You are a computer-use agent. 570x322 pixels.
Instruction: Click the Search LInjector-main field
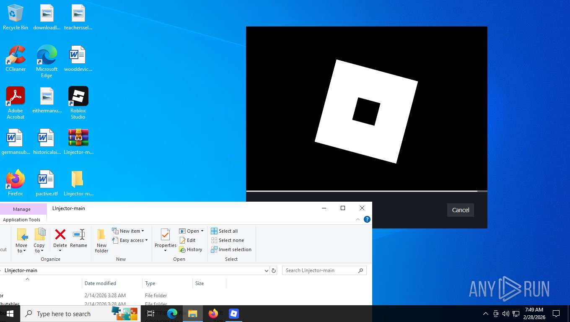click(x=324, y=271)
